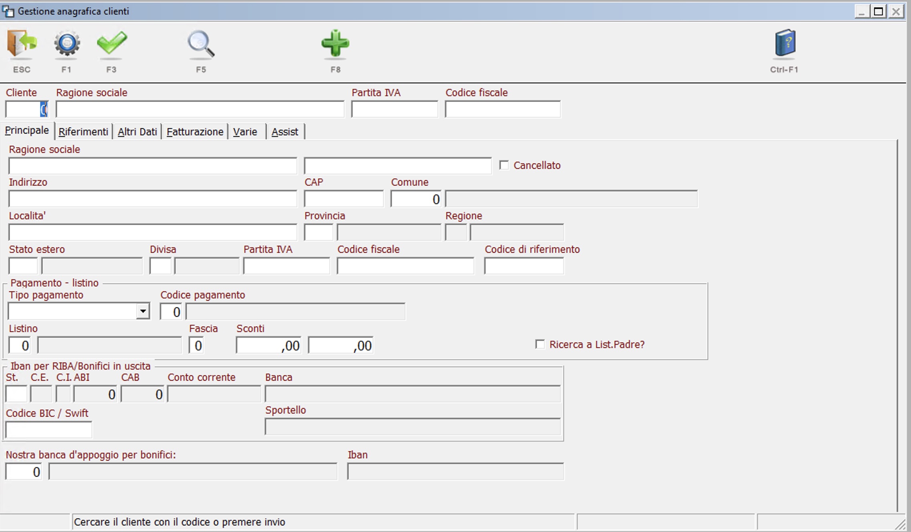Click the green plus F8 icon
Screen dimensions: 911x532
(x=335, y=43)
